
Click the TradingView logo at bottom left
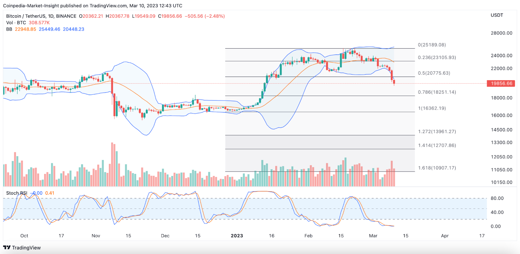click(x=22, y=248)
